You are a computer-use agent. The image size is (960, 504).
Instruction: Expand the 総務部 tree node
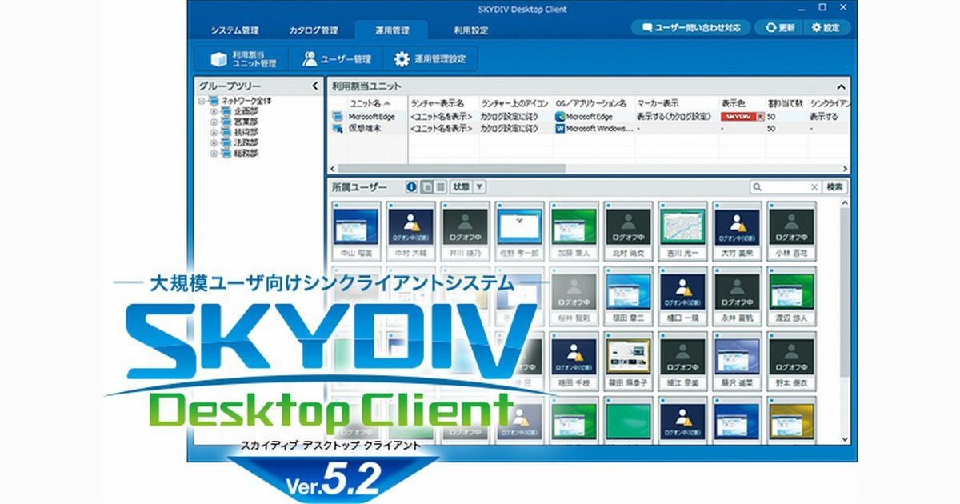pos(214,154)
